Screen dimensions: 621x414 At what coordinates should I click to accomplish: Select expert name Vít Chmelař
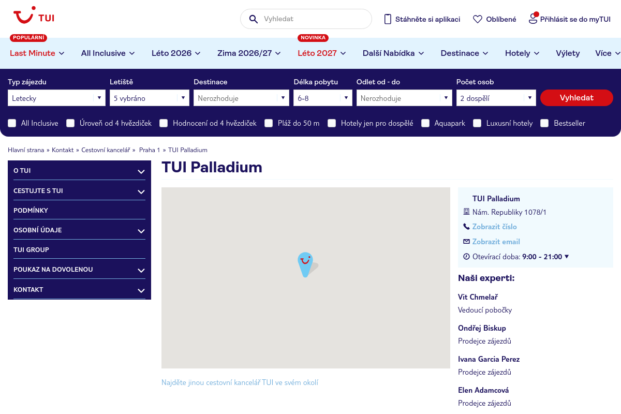click(478, 297)
